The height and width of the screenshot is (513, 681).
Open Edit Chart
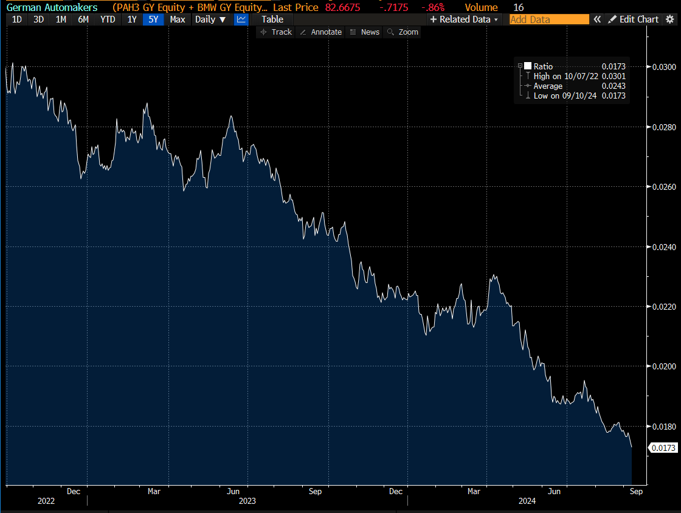pos(633,19)
